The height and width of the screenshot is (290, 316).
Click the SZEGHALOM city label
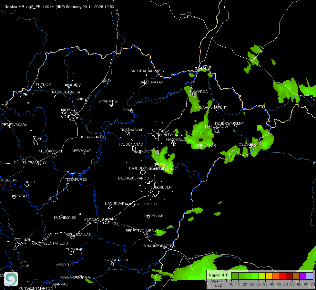pos(117,260)
